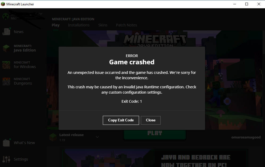
Task: Click the Copy Exit Code button
Action: pos(121,120)
